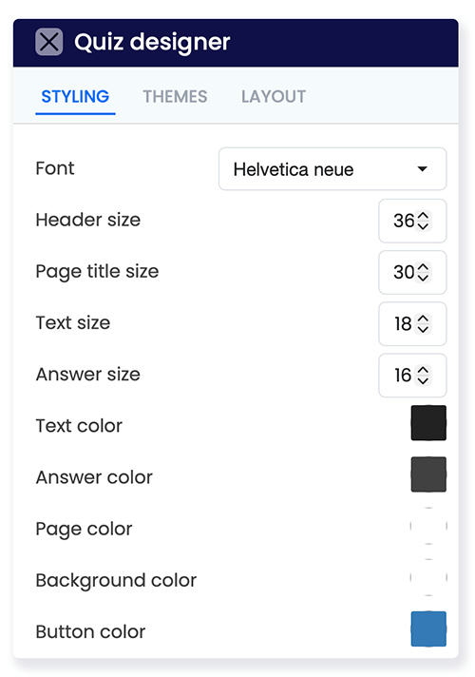Switch to the STYLING tab
The height and width of the screenshot is (677, 475).
click(x=75, y=97)
